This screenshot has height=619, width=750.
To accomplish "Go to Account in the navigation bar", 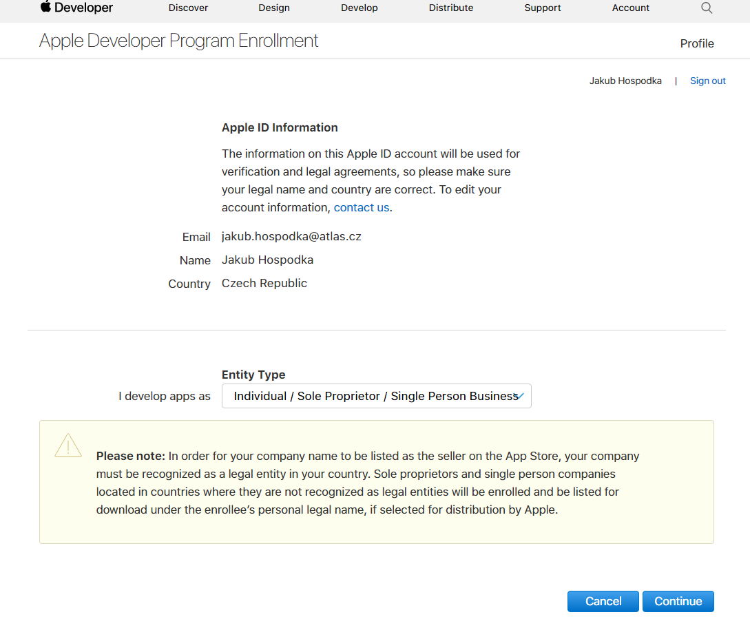I will tap(631, 8).
